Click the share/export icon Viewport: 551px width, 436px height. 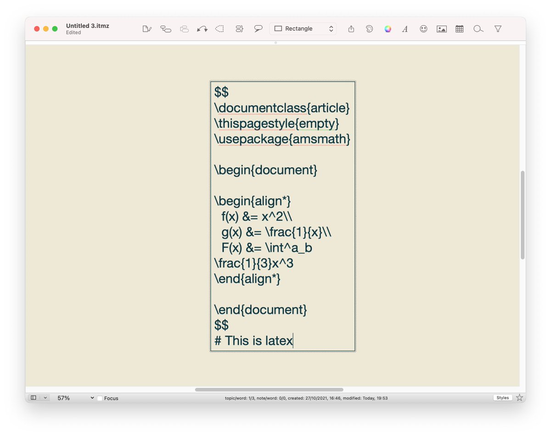point(351,29)
